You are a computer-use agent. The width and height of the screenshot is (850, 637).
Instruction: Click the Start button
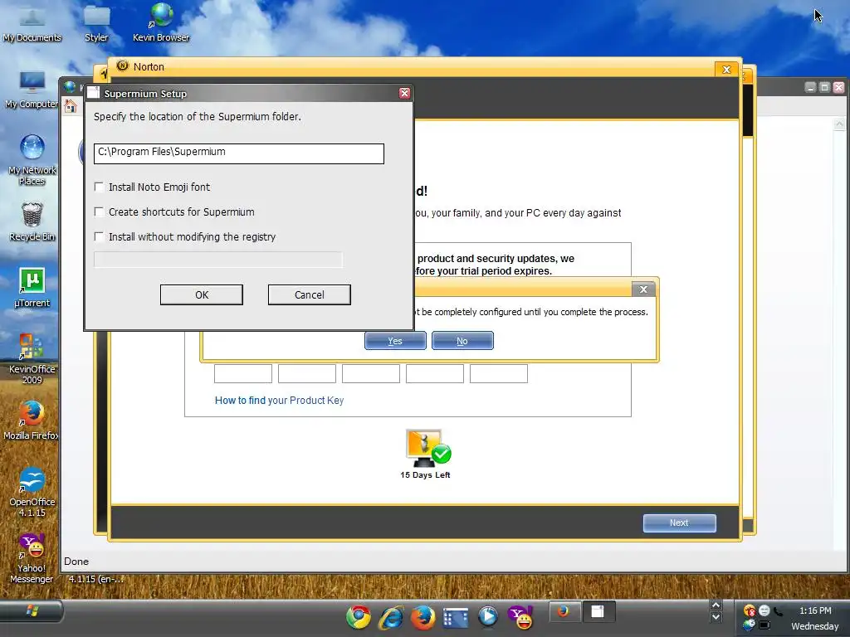coord(32,612)
